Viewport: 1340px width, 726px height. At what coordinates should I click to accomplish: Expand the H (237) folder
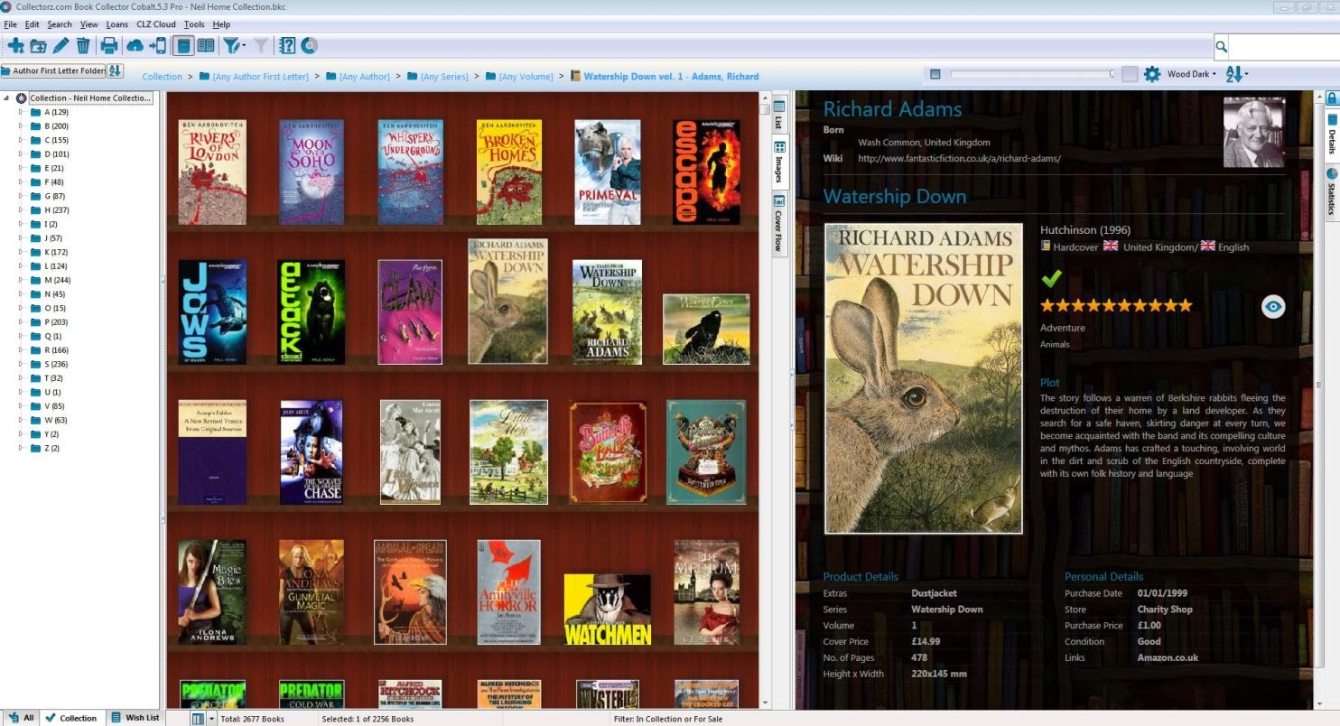(22, 210)
